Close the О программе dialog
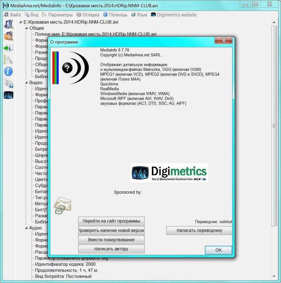 [223, 40]
